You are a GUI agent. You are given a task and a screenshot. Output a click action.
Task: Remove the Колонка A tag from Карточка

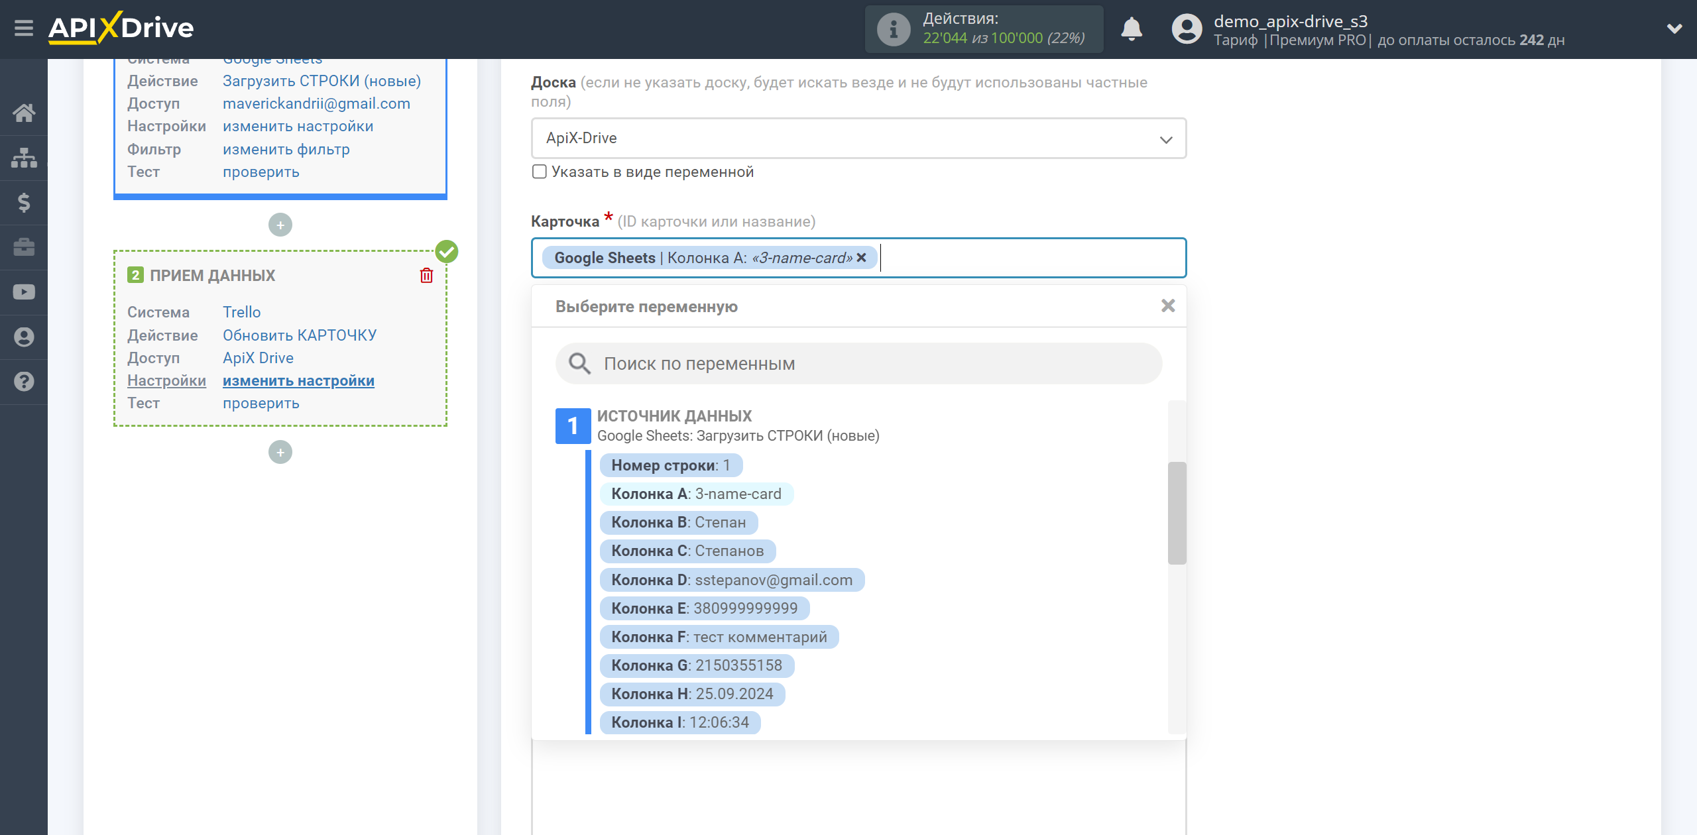tap(861, 258)
